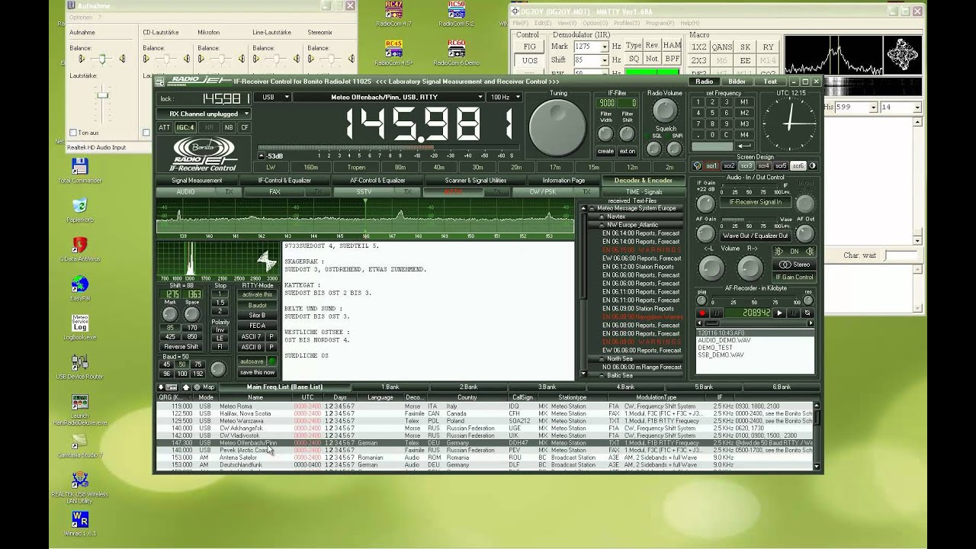
Task: Adjust the Filter Width knob
Action: 605,133
